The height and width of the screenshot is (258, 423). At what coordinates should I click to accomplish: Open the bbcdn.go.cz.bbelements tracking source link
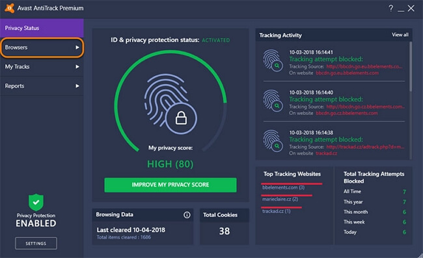click(365, 107)
